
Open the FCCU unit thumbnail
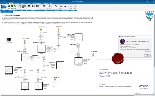(25, 57)
